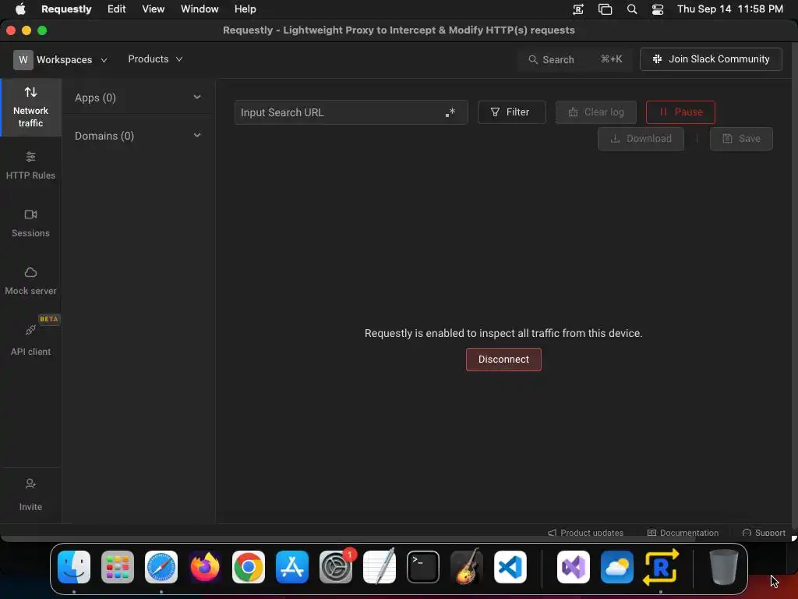
Task: Click Join Slack Community button
Action: pyautogui.click(x=711, y=59)
